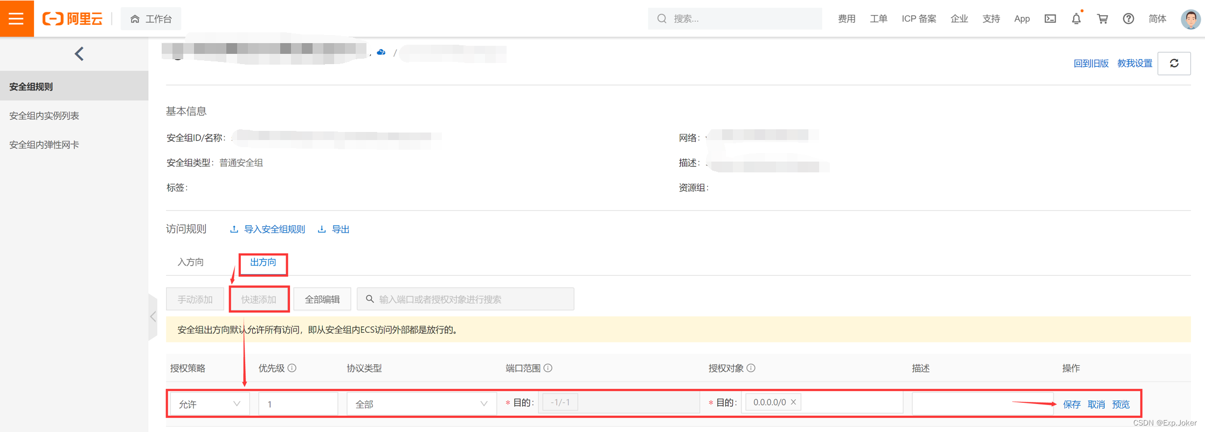The width and height of the screenshot is (1205, 432).
Task: Click the back arrow in sidebar
Action: (x=79, y=54)
